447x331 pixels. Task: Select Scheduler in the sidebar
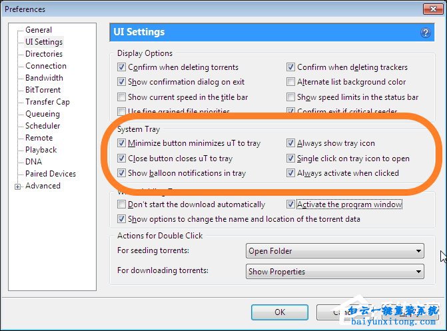click(43, 126)
